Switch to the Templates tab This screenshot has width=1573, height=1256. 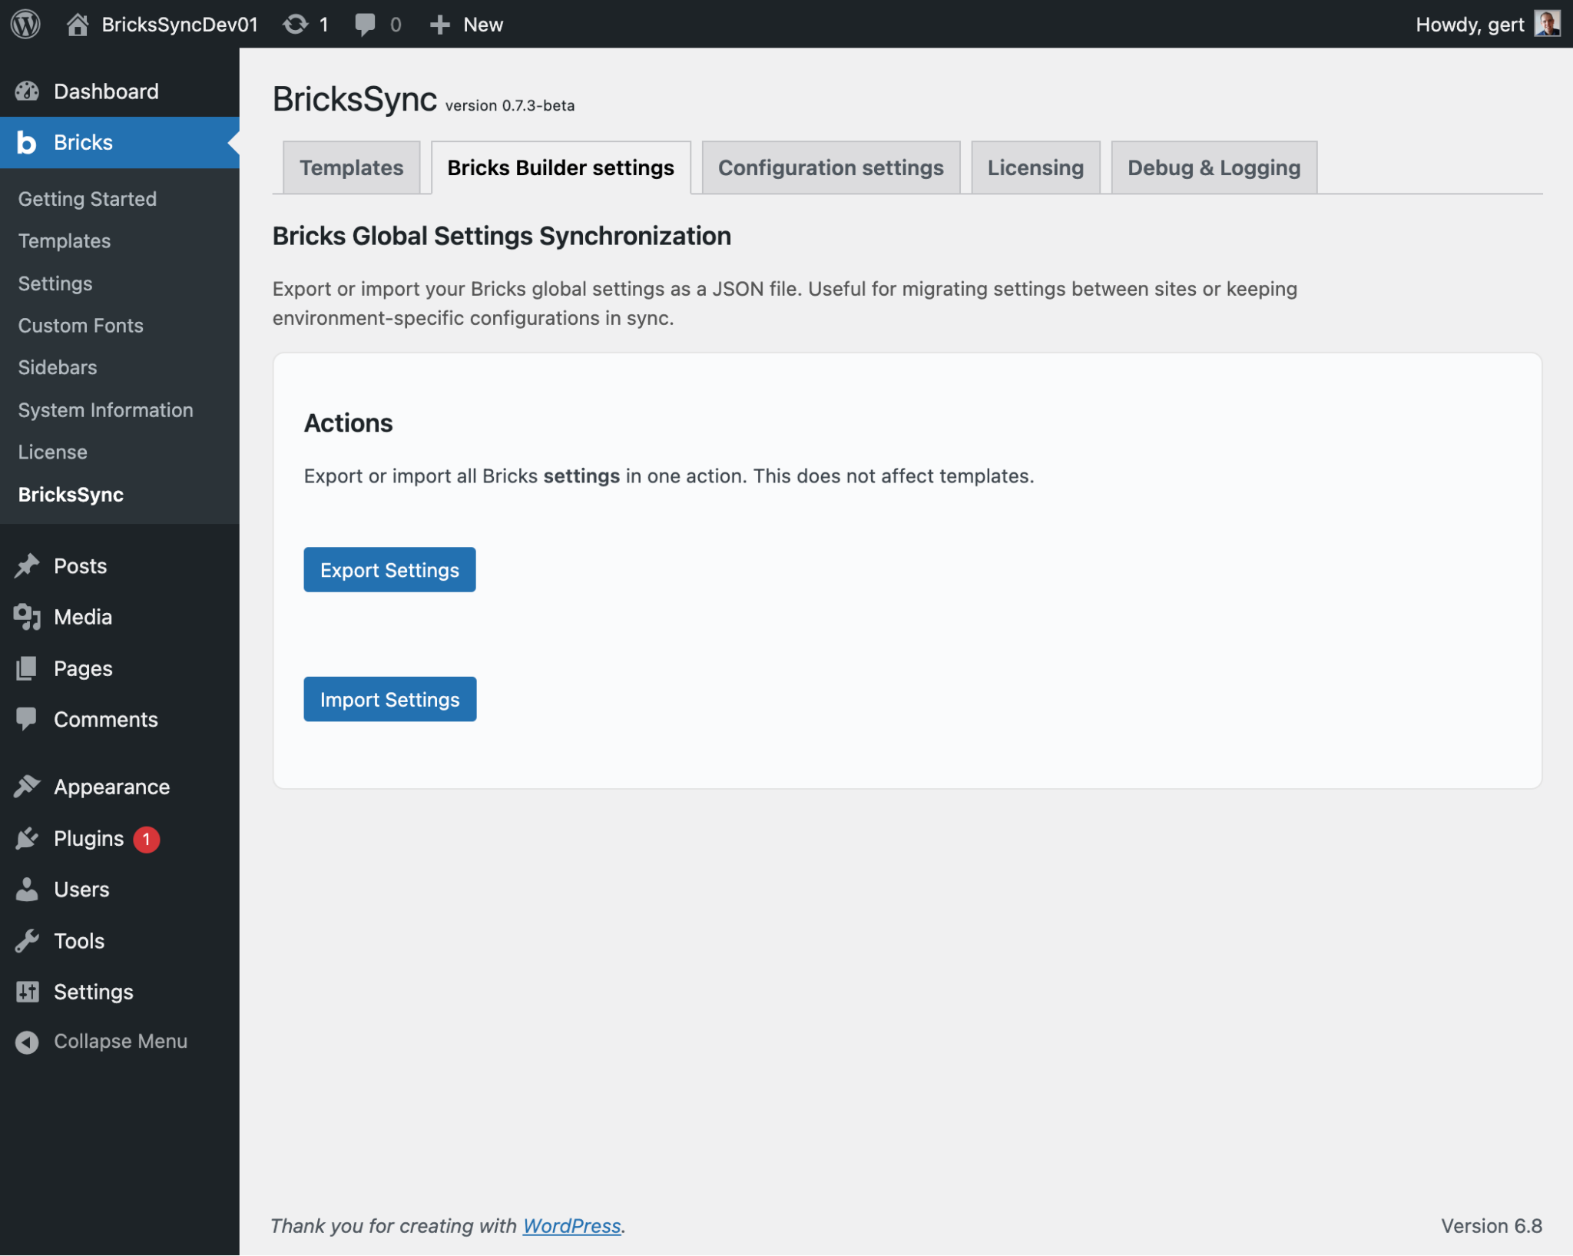(351, 167)
